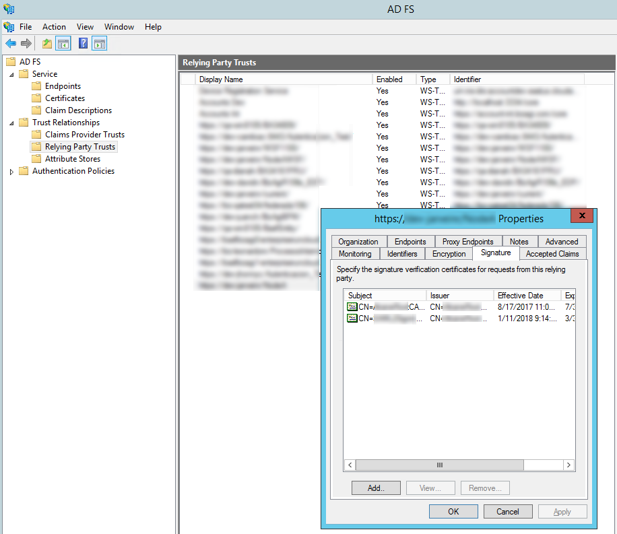Switch to the Organization tab
Screen dimensions: 617x534
(x=358, y=242)
